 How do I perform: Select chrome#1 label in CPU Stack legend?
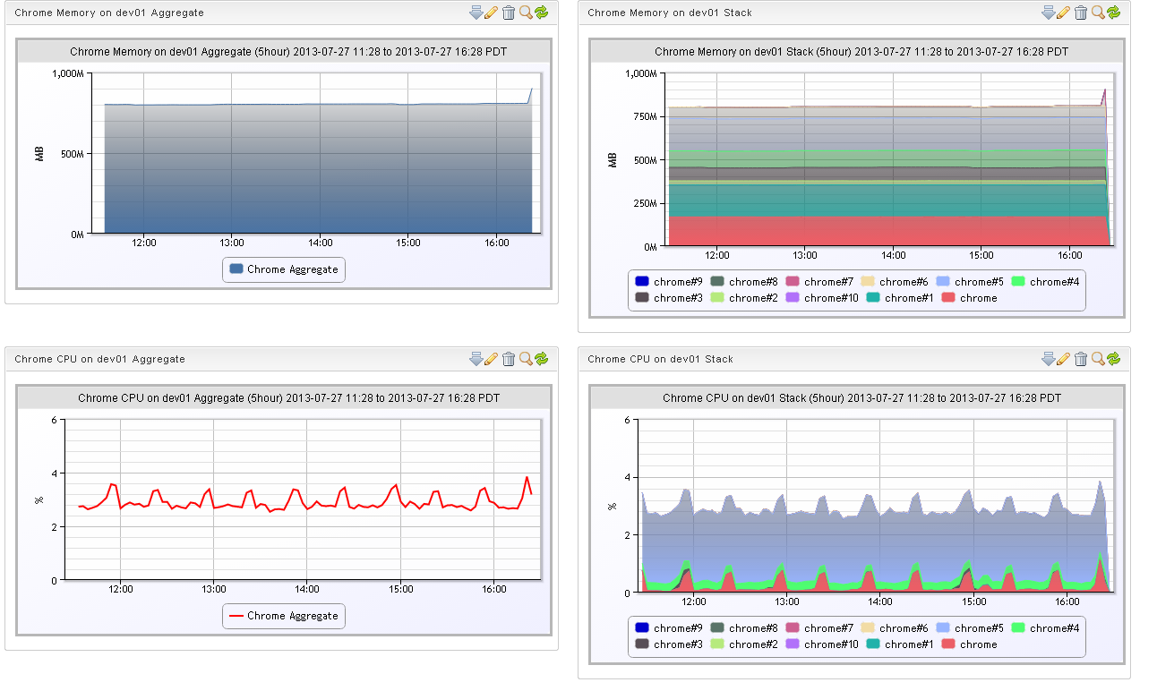pos(909,644)
